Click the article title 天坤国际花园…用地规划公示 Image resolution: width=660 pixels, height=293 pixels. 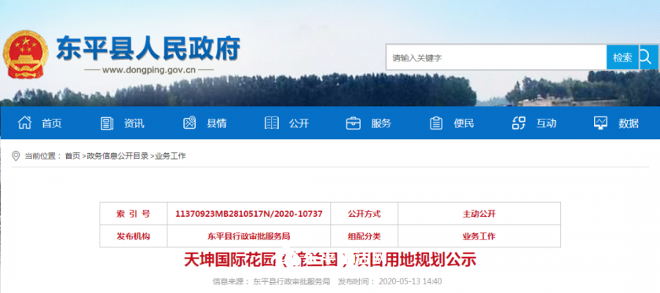point(330,260)
